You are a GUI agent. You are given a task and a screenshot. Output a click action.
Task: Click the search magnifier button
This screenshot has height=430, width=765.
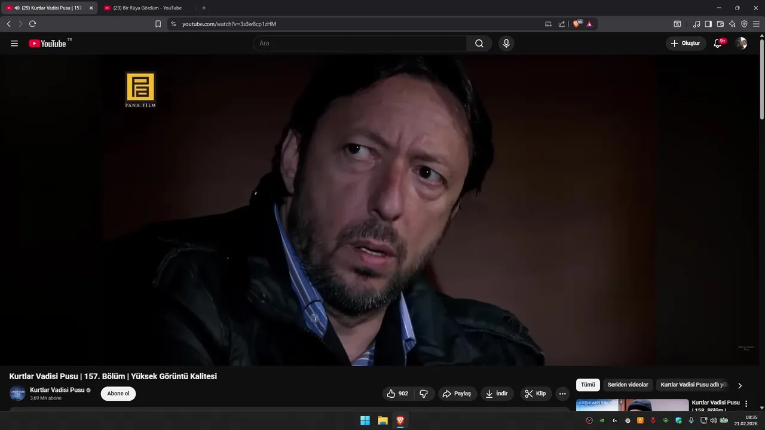479,43
